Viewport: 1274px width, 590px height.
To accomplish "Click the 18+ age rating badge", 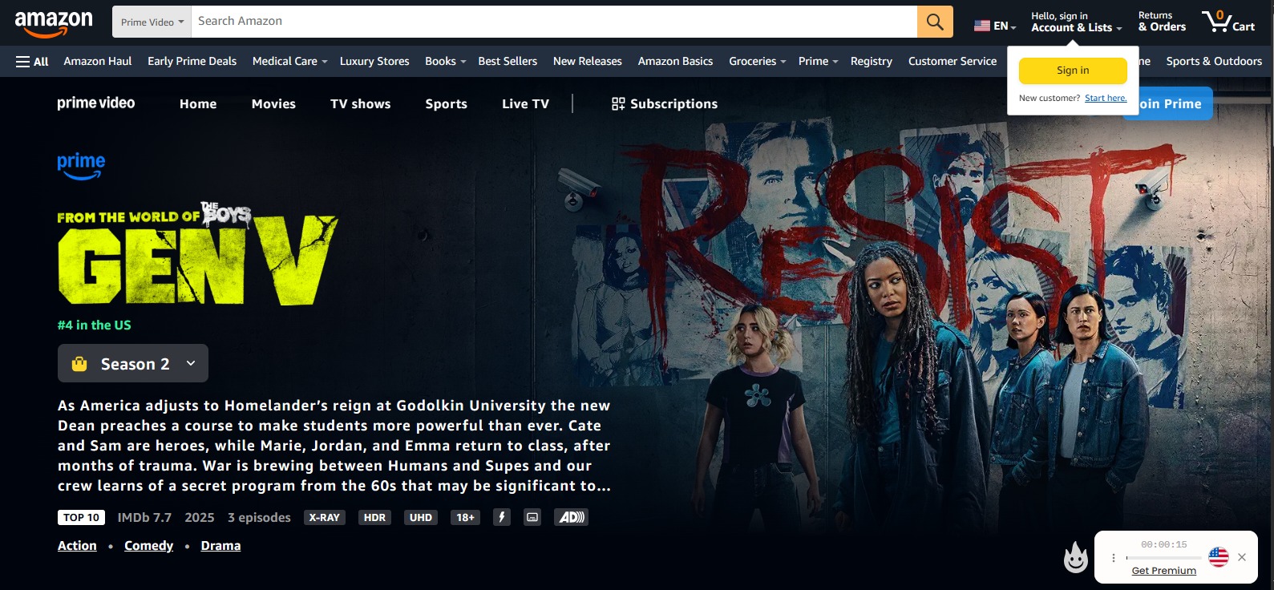I will pos(465,518).
